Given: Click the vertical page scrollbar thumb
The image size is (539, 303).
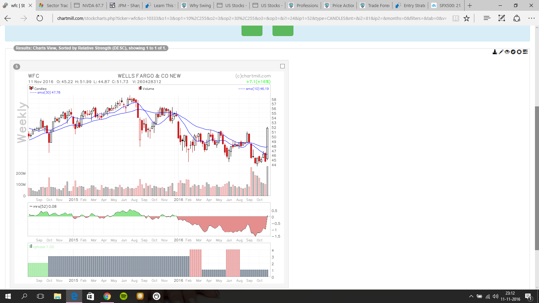Looking at the screenshot, I should point(537,178).
